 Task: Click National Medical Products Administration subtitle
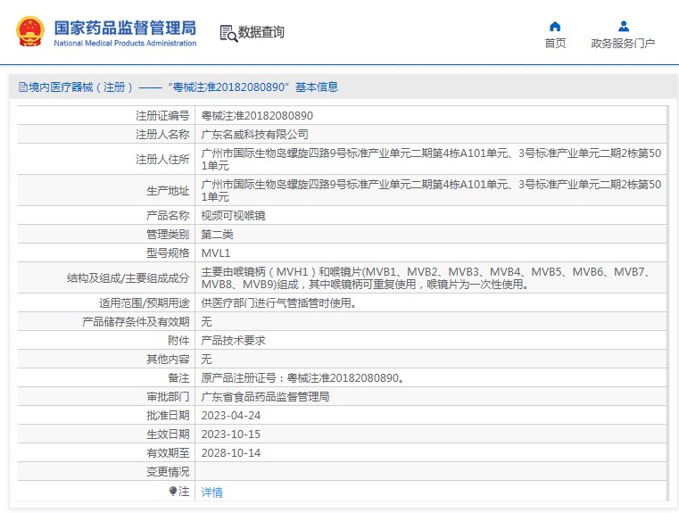pyautogui.click(x=125, y=44)
